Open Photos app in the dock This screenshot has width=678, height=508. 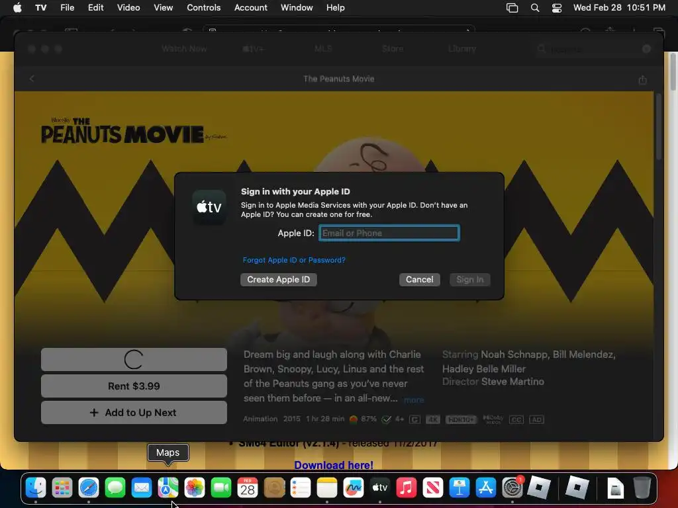point(195,488)
